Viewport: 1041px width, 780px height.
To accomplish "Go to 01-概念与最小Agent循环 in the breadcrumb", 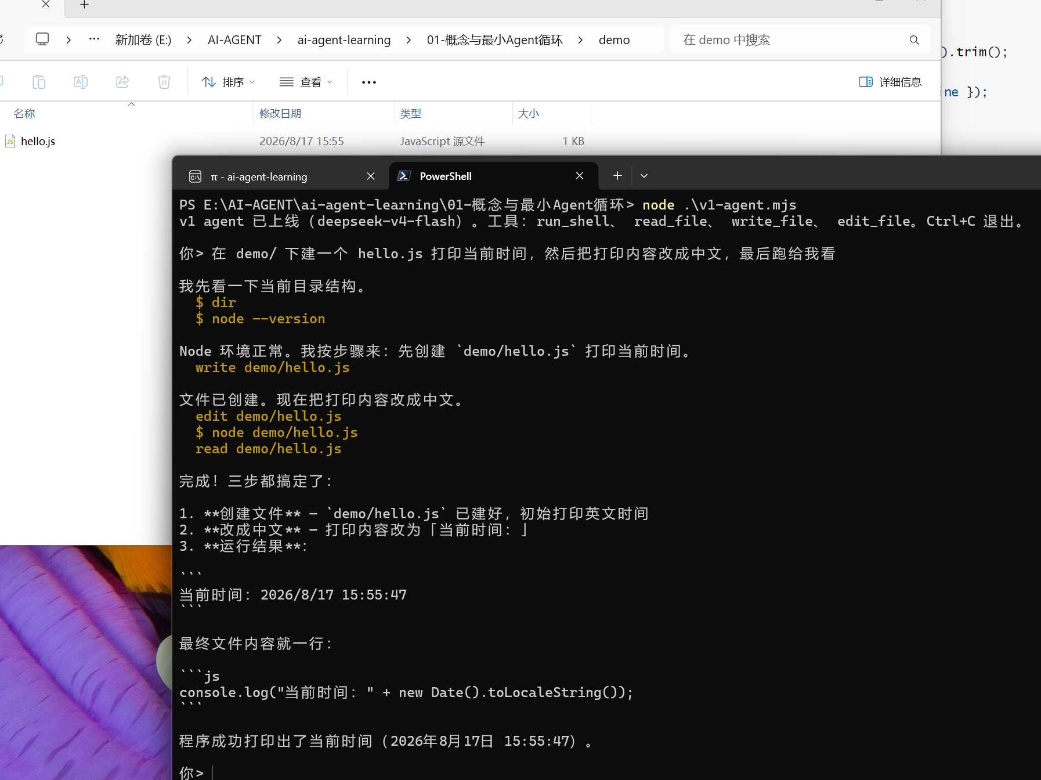I will coord(495,40).
